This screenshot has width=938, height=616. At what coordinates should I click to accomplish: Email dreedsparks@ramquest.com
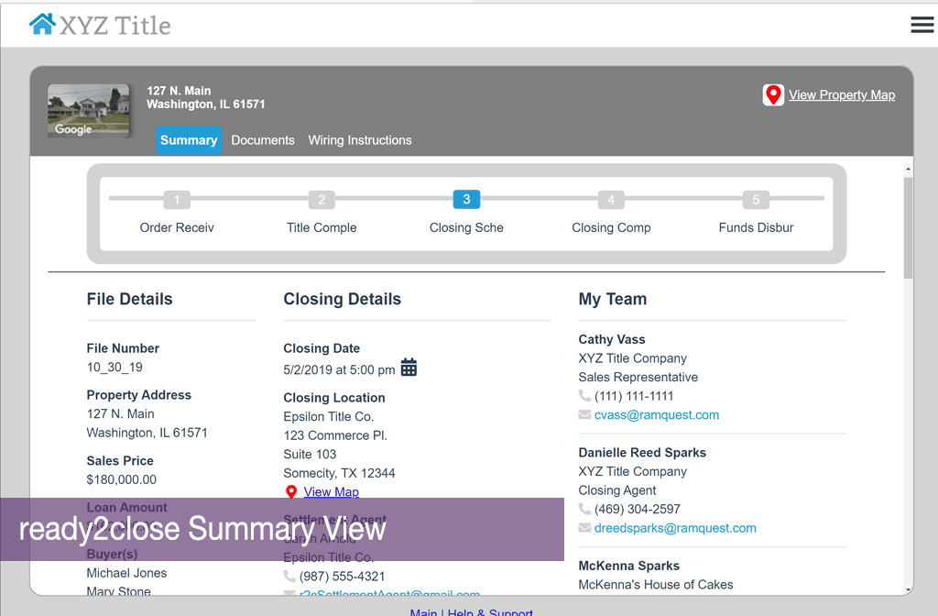675,528
